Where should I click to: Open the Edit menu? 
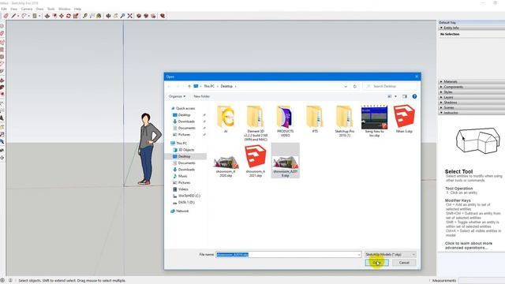[x=4, y=9]
